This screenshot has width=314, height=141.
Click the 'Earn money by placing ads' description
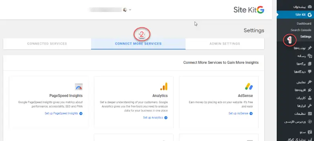[221, 104]
